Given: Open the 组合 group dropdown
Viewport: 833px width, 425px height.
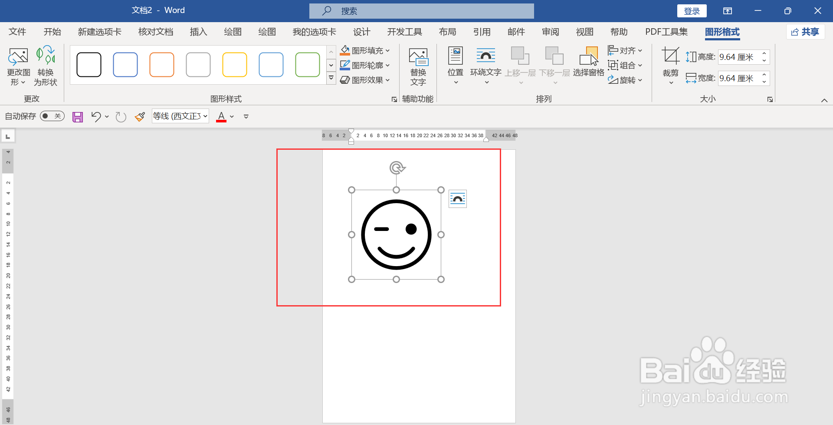Looking at the screenshot, I should (x=625, y=65).
